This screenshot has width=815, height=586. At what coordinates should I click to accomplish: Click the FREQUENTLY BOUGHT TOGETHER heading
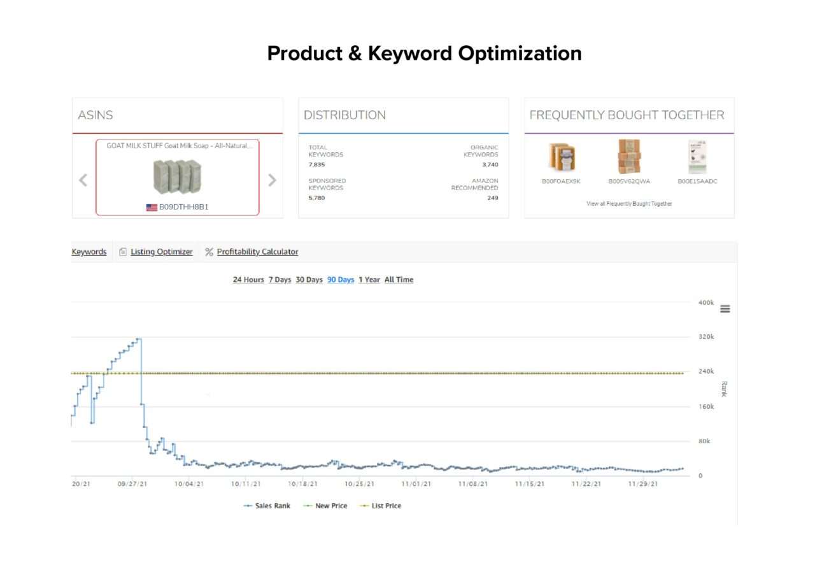coord(627,115)
